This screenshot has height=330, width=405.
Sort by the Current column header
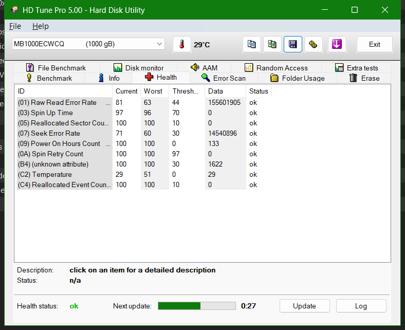(126, 91)
